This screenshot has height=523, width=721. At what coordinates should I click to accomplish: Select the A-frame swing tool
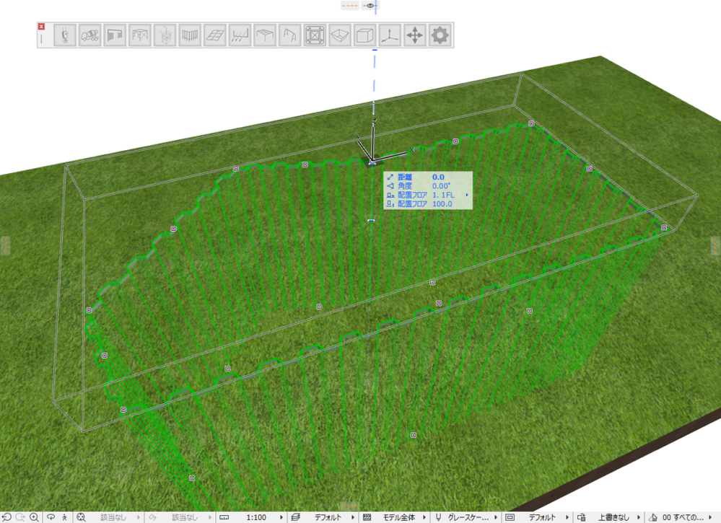click(x=289, y=35)
